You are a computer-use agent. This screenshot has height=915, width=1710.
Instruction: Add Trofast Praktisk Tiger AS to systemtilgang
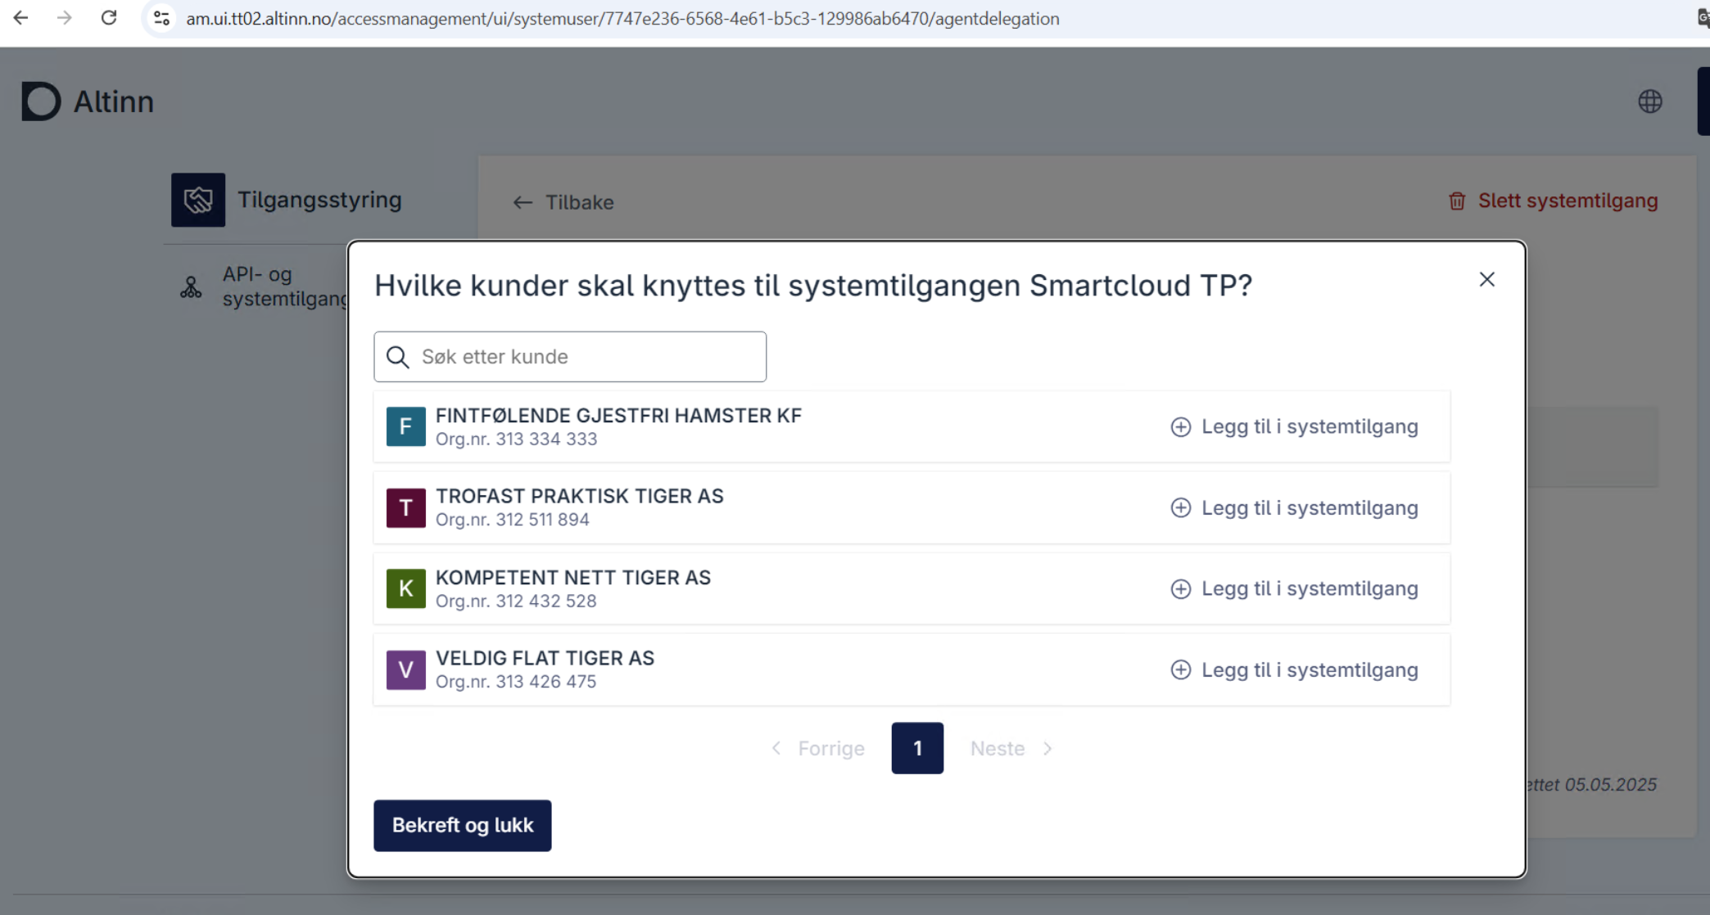point(1294,507)
